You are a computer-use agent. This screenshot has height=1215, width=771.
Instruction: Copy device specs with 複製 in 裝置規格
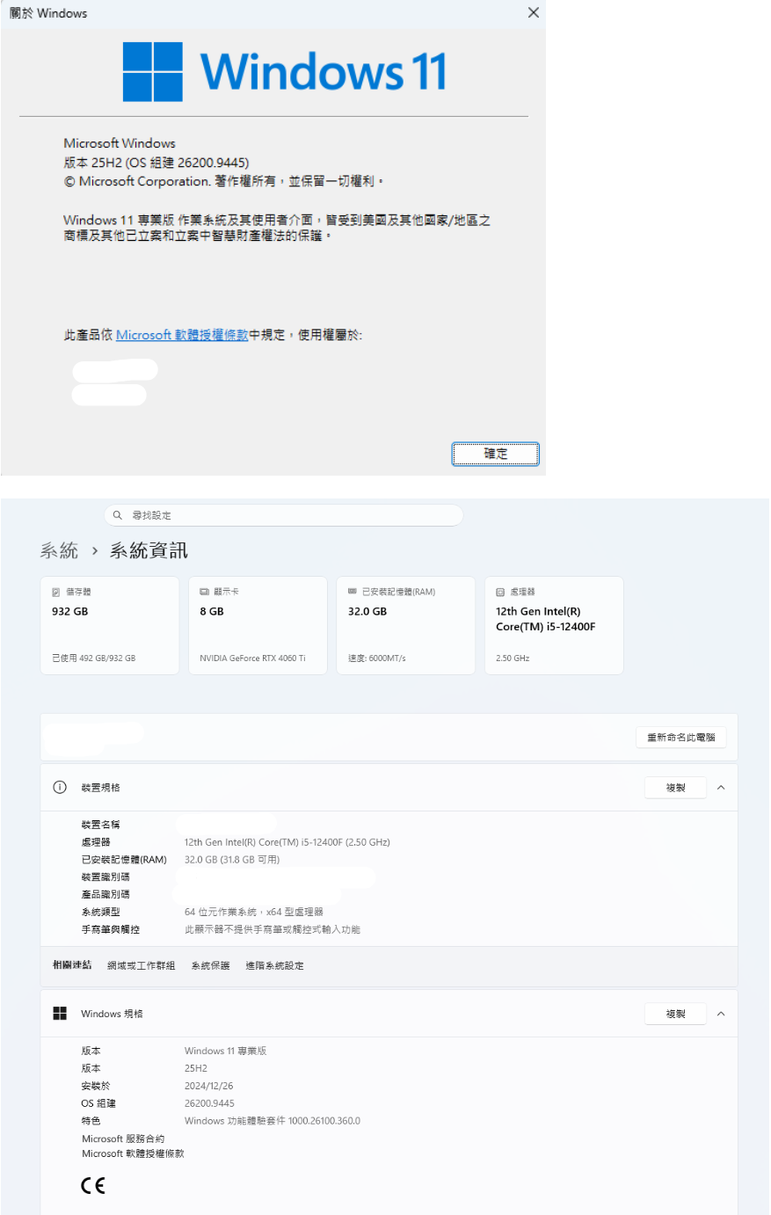click(x=675, y=788)
